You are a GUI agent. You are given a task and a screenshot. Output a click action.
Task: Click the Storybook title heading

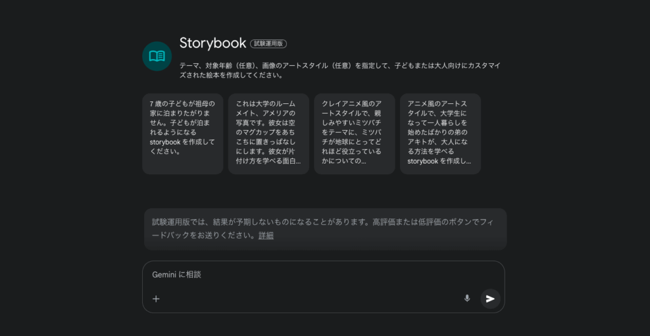213,43
